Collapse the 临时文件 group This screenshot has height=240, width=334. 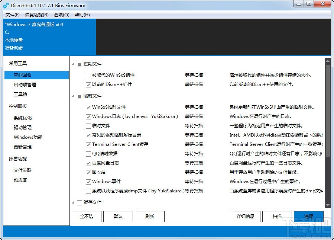click(73, 96)
